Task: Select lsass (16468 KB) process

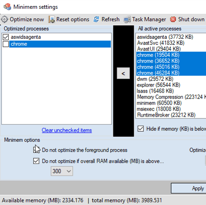Action: click(x=171, y=91)
